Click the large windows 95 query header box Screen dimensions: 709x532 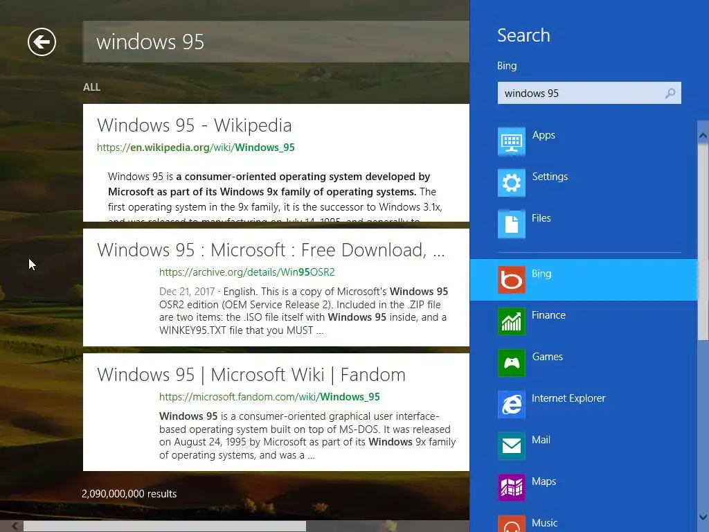(276, 42)
